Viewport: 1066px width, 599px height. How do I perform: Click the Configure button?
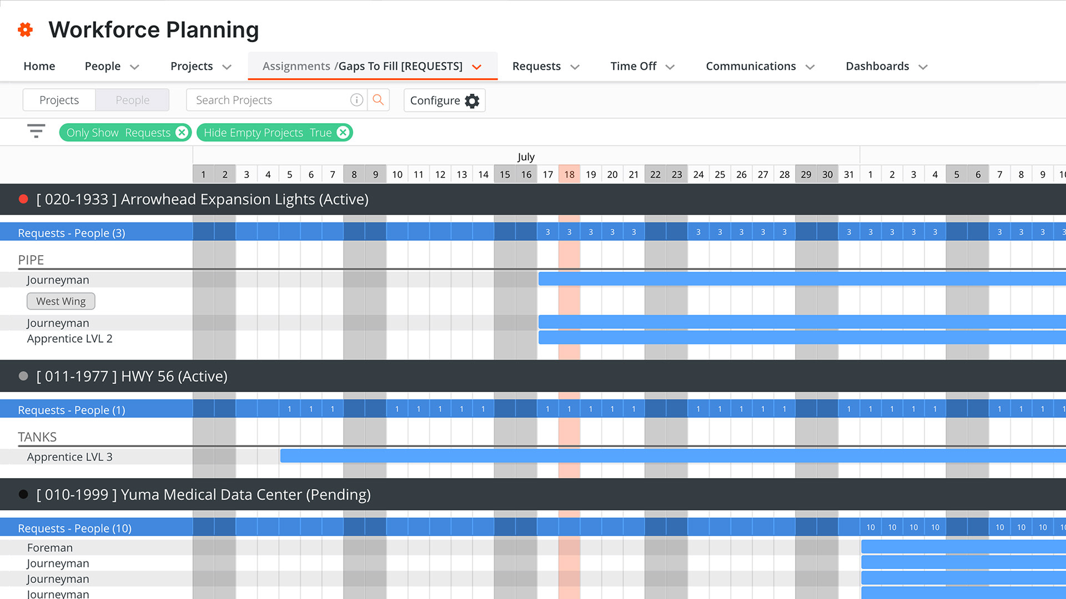point(444,100)
